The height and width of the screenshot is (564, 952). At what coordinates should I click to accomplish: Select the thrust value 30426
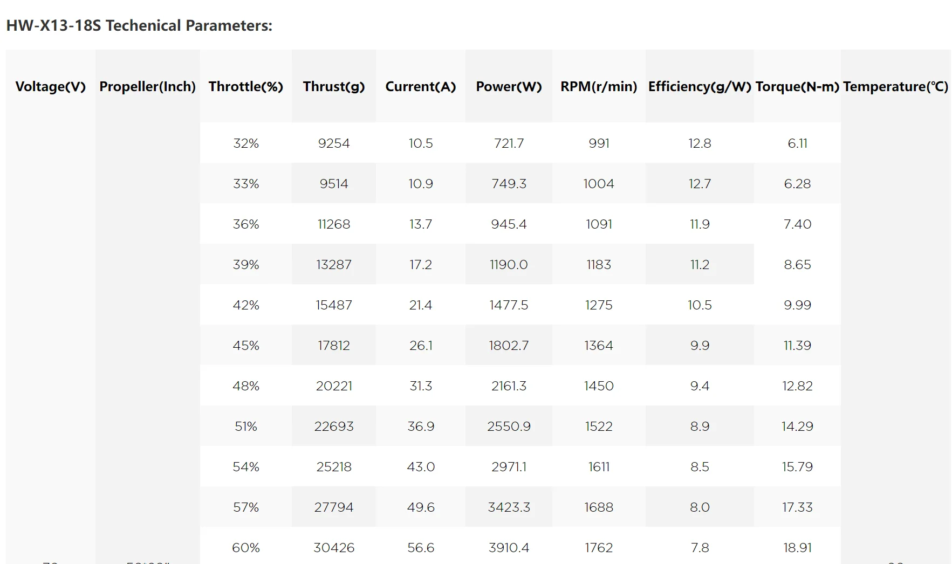click(334, 547)
